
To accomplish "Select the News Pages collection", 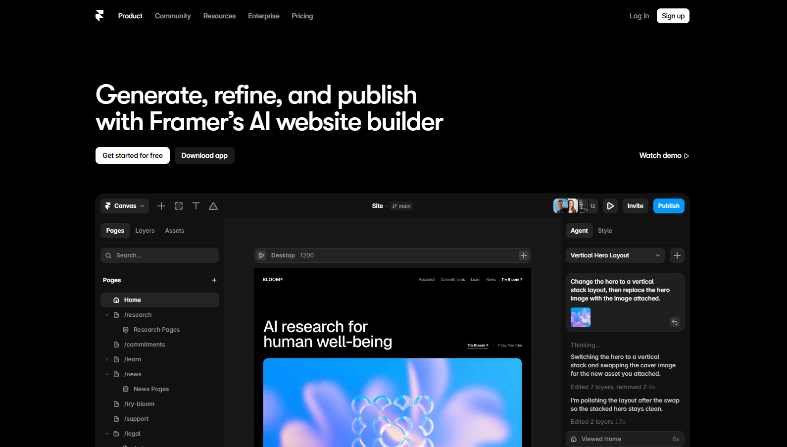I will [x=151, y=389].
